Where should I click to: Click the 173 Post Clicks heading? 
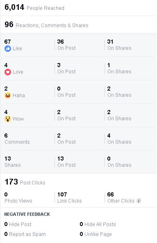click(25, 182)
